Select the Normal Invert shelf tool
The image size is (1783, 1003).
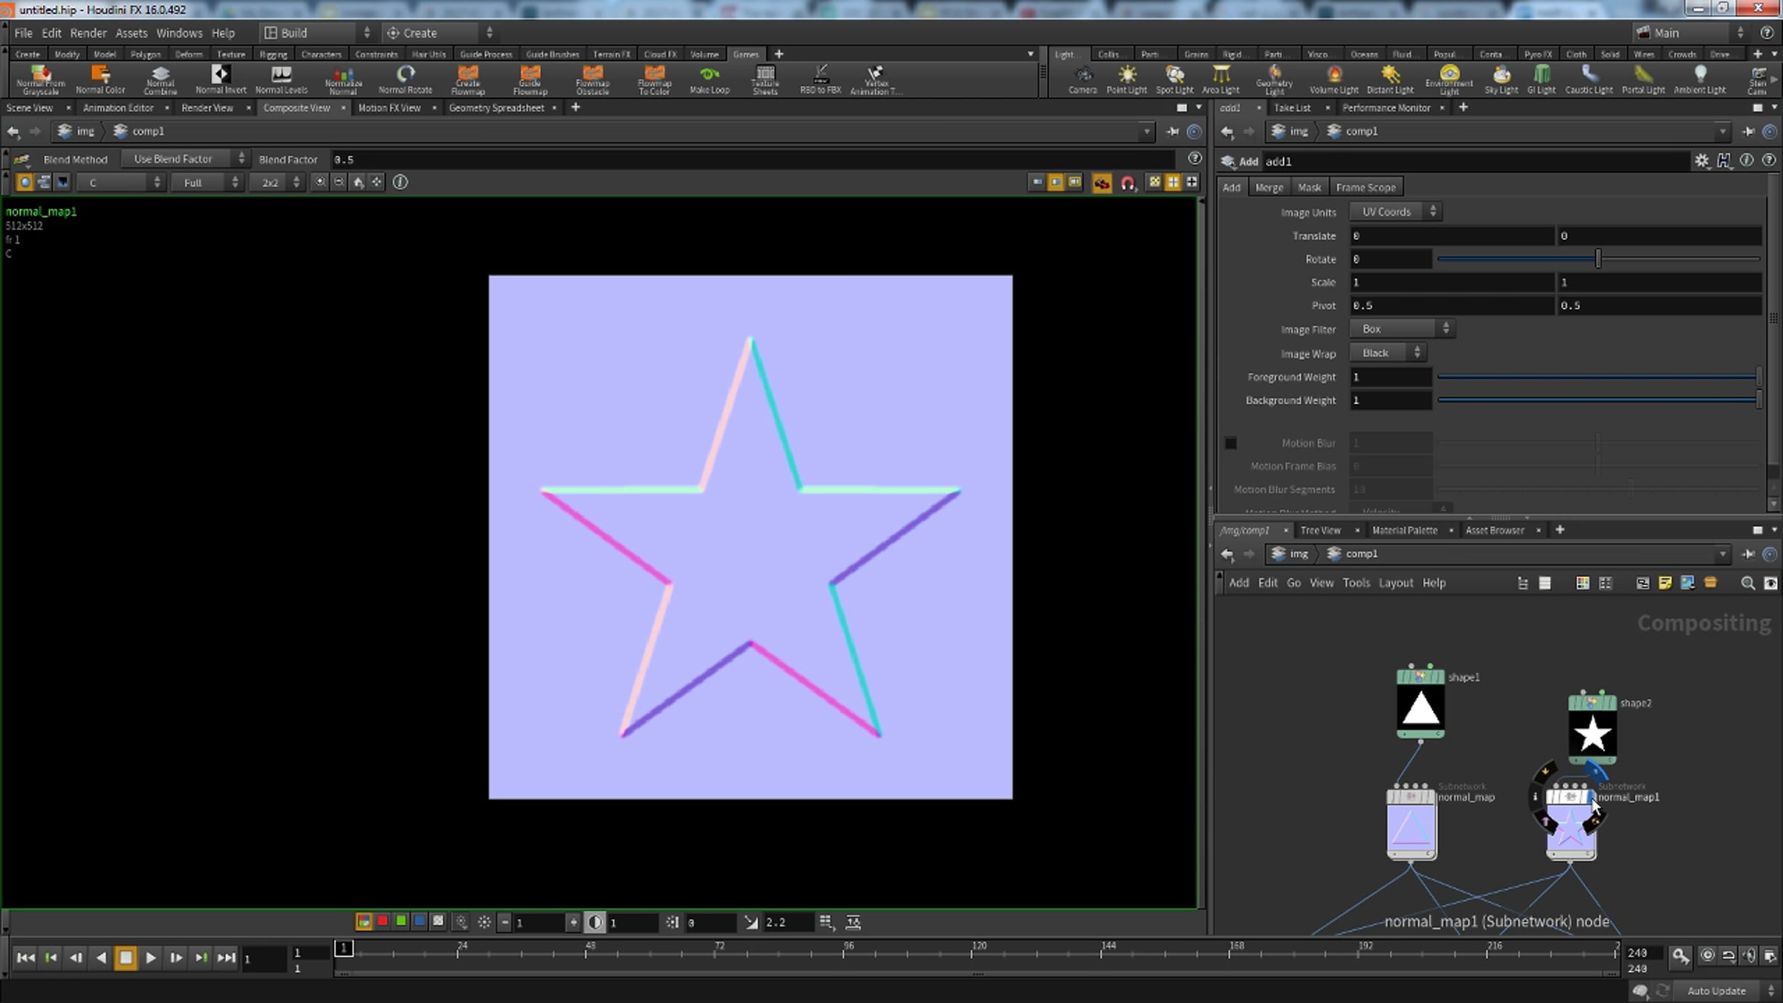[x=221, y=79]
